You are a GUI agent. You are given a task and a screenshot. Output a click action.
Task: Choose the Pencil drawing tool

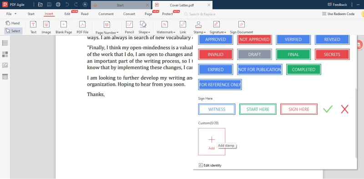click(129, 27)
